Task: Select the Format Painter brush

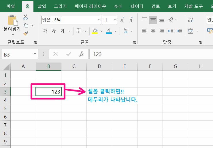Action: pos(26,33)
